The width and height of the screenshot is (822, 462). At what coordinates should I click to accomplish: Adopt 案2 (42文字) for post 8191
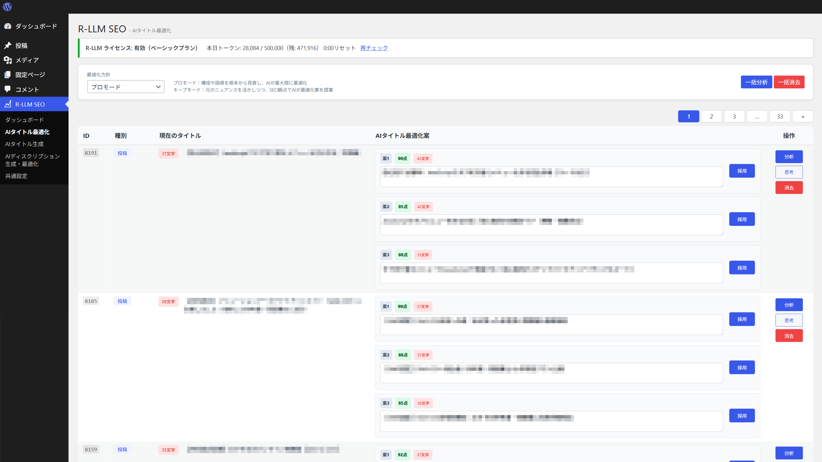coord(742,219)
